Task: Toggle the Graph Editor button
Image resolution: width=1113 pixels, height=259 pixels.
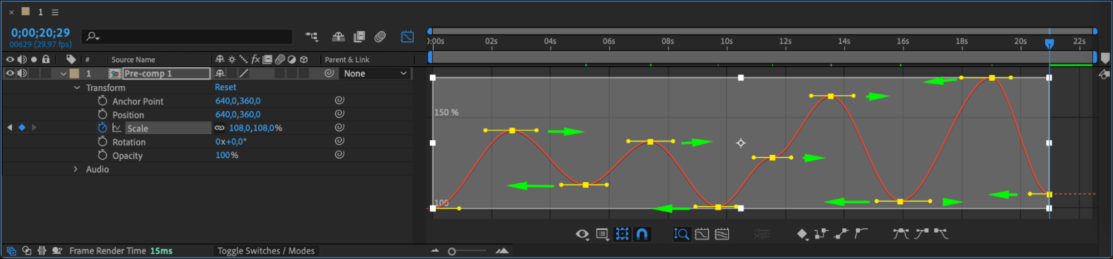Action: click(408, 37)
